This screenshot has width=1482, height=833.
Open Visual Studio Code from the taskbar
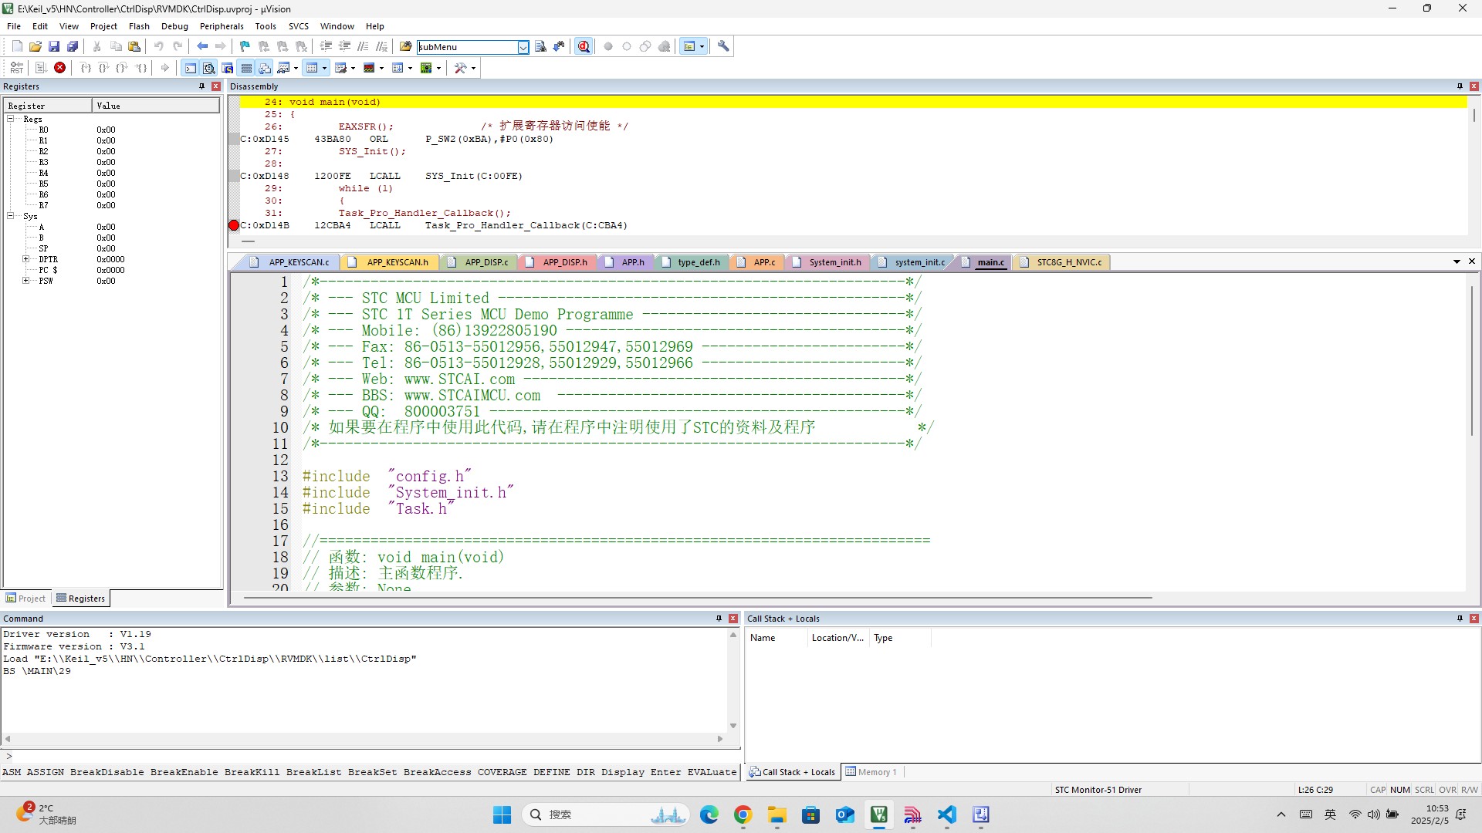pyautogui.click(x=946, y=814)
